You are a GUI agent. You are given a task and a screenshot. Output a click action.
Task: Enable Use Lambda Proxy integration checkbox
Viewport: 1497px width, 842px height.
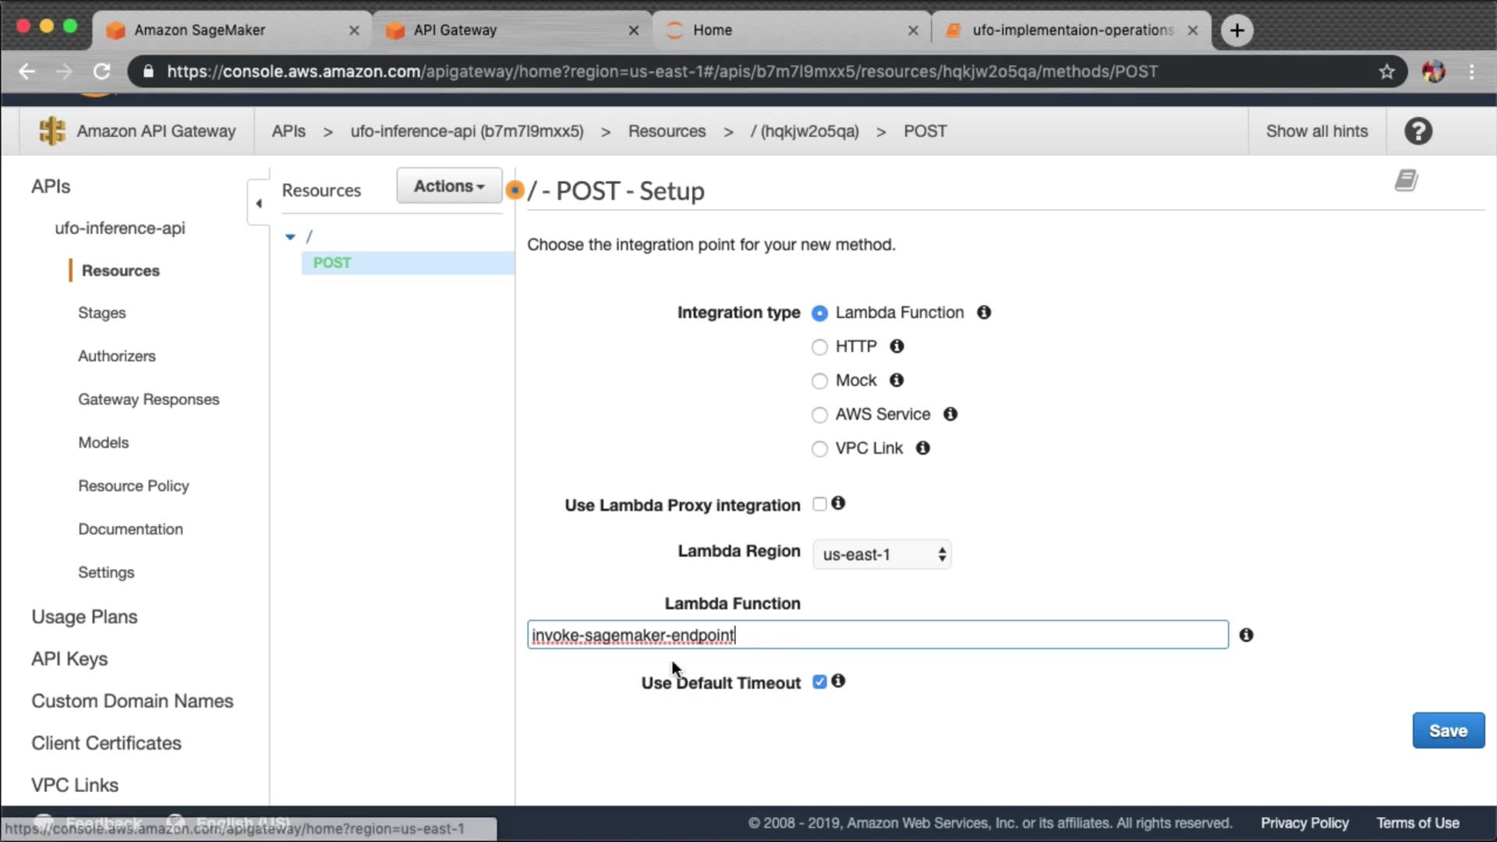point(819,504)
